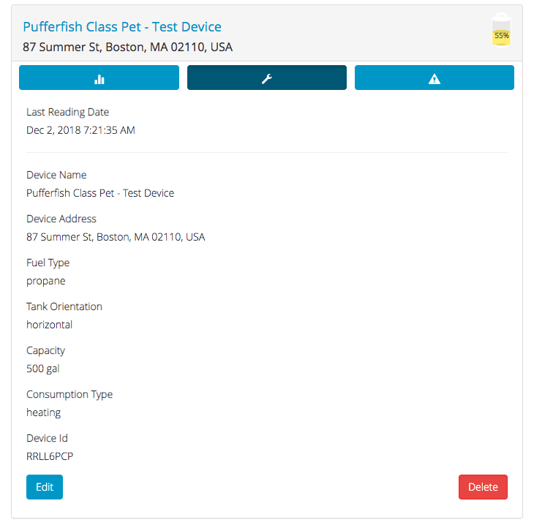
Task: Select the device ID RRLL6PCP
Action: coord(50,456)
